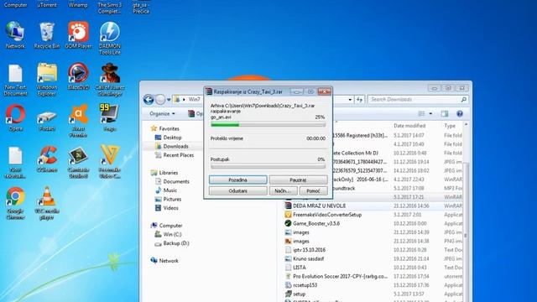
Task: Click Explorer Forward navigation arrow
Action: coord(160,99)
